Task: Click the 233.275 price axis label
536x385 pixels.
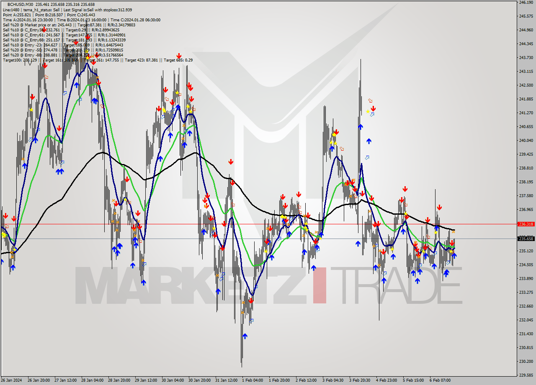Action: (526, 293)
